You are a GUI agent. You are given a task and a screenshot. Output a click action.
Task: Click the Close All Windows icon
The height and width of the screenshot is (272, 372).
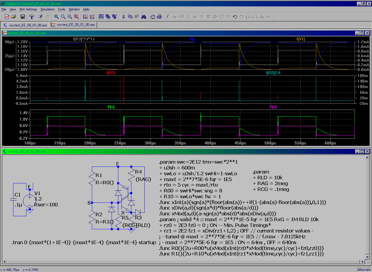point(115,17)
